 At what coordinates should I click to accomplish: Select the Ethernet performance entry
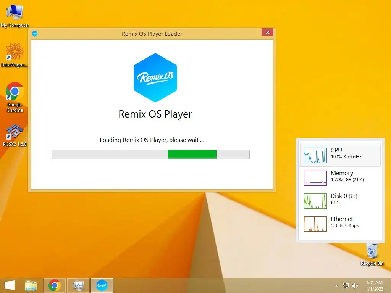pyautogui.click(x=340, y=224)
